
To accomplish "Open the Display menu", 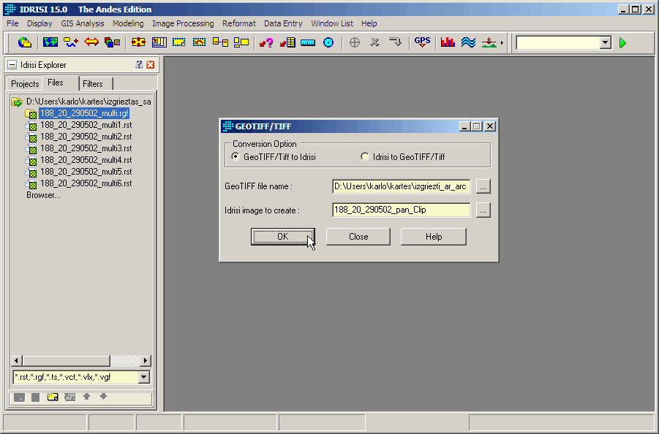I will [x=39, y=23].
